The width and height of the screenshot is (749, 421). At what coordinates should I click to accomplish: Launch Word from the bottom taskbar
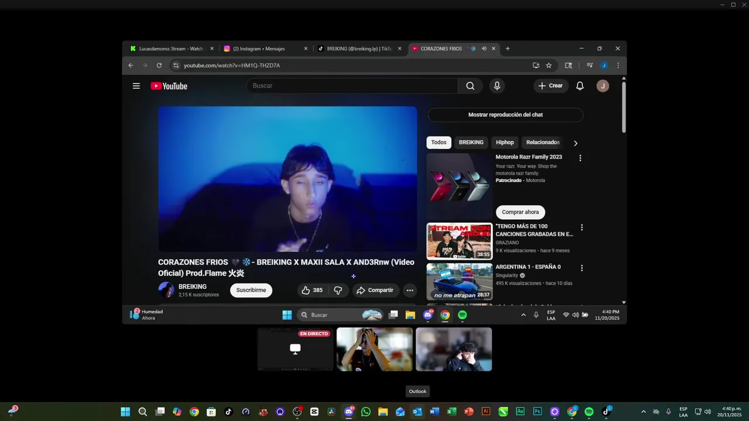(x=434, y=412)
